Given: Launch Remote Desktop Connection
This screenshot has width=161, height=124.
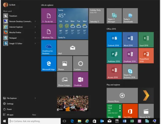Looking at the screenshot, I should tap(19, 21).
